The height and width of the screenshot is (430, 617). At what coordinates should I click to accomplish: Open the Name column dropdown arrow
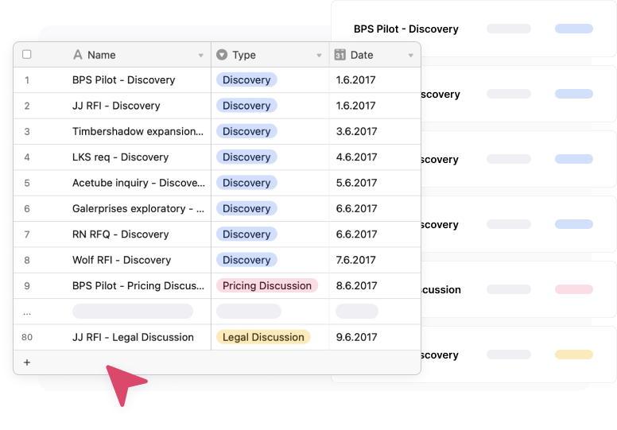(x=200, y=56)
